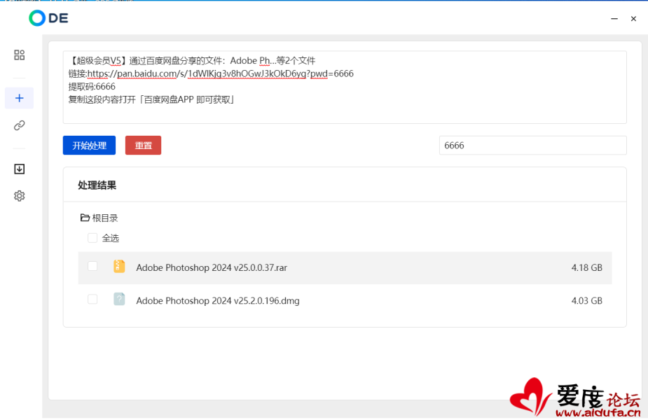Select file name Adobe Photoshop 2024 v25.0.0.37.rar

[x=212, y=267]
